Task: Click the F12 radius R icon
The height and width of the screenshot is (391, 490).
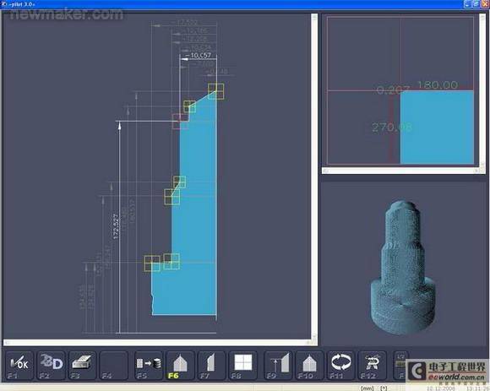Action: tap(373, 365)
